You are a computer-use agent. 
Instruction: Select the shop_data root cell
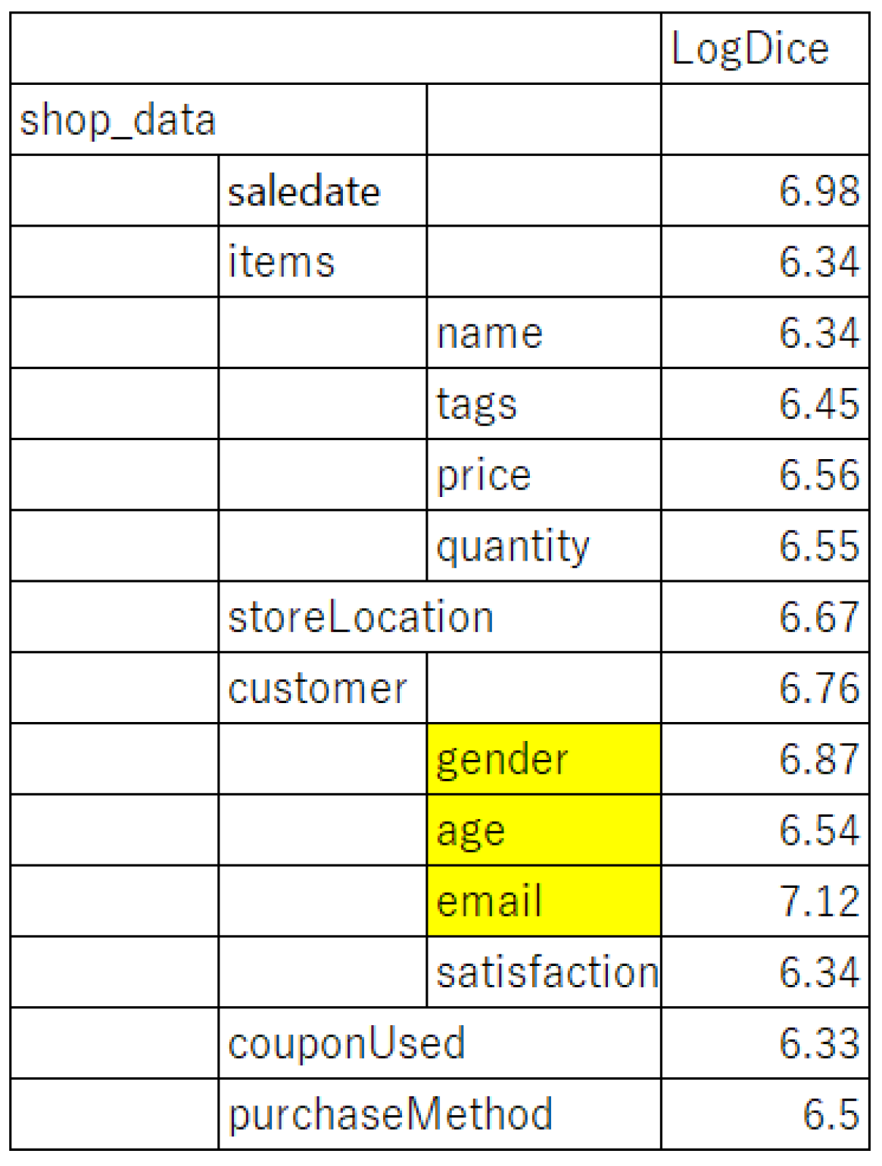coord(118,120)
